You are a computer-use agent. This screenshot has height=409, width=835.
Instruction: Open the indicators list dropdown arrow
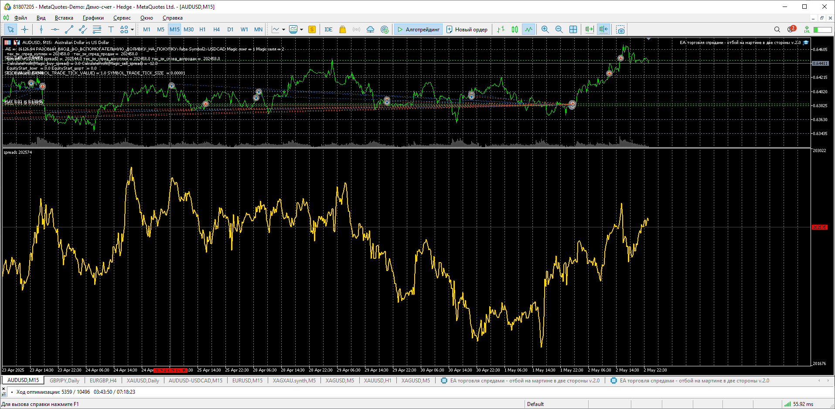tap(283, 30)
